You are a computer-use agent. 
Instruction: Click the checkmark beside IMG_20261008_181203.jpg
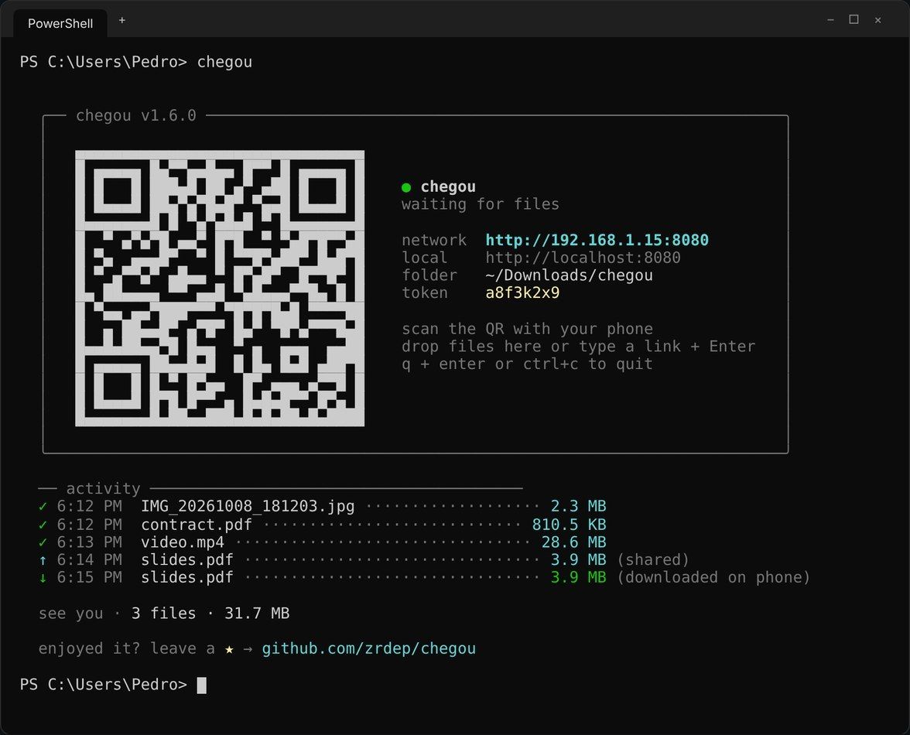pyautogui.click(x=43, y=507)
